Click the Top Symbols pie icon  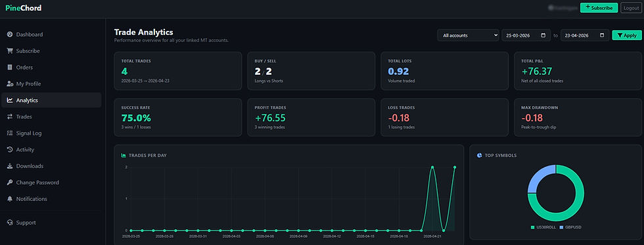479,156
